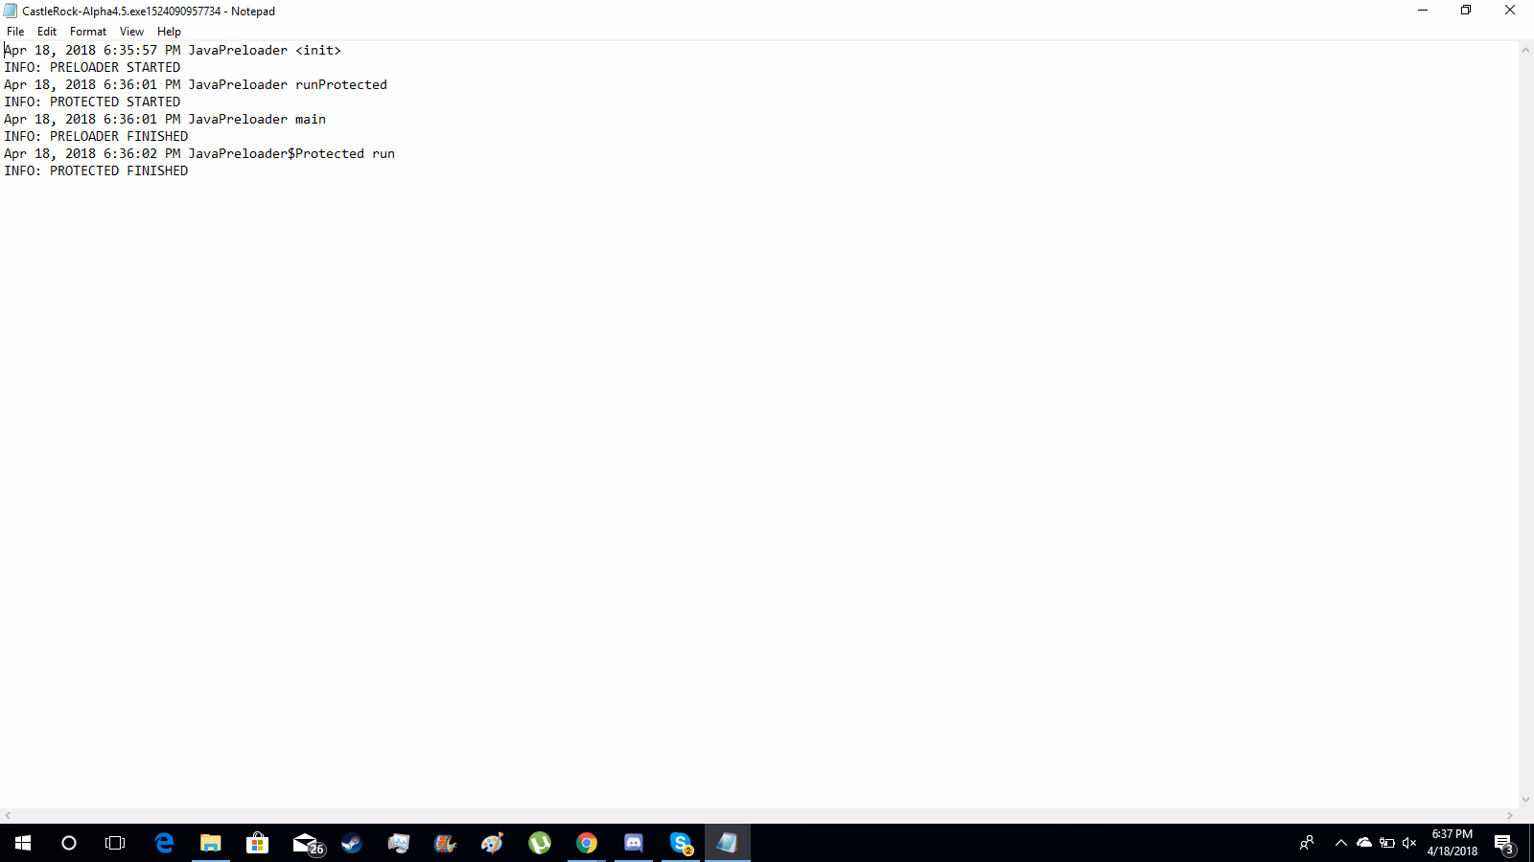The height and width of the screenshot is (862, 1534).
Task: Open the Action Center notifications
Action: point(1503,844)
